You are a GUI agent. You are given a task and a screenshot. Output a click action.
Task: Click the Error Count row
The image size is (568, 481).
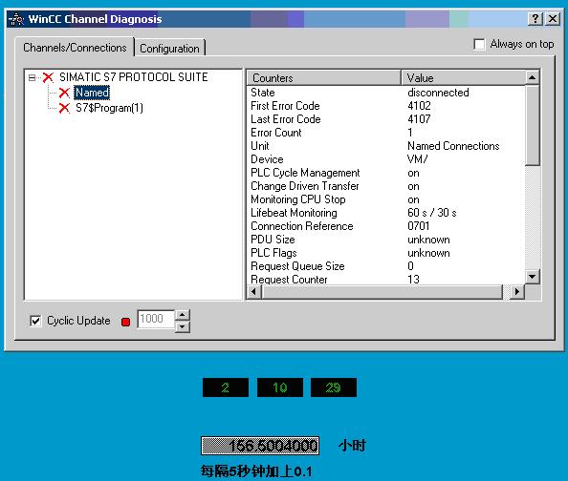tap(385, 133)
